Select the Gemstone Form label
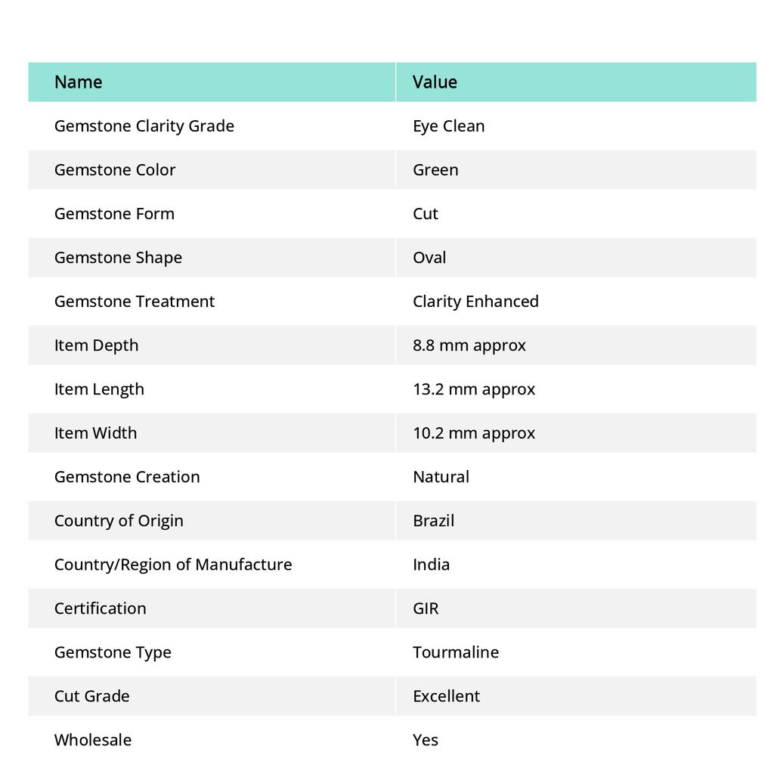Screen dimensions: 774x774 [x=114, y=214]
